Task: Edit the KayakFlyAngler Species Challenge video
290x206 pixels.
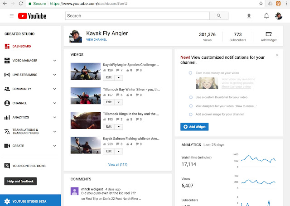Action: point(109,77)
